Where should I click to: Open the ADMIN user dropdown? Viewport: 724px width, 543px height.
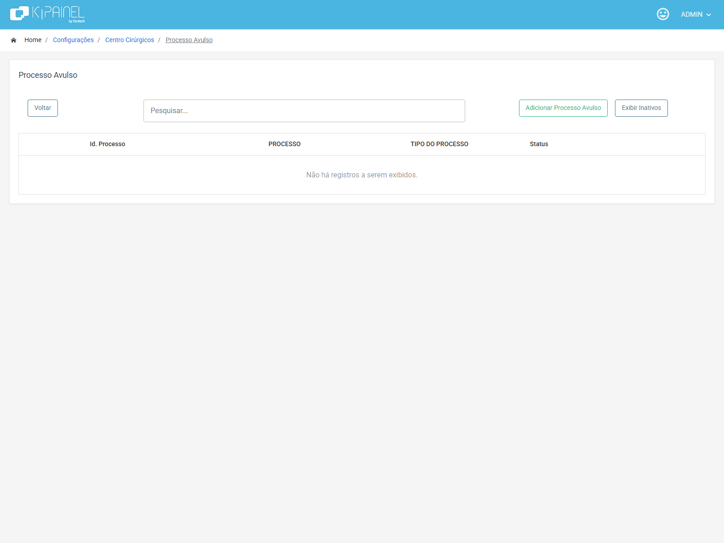696,14
